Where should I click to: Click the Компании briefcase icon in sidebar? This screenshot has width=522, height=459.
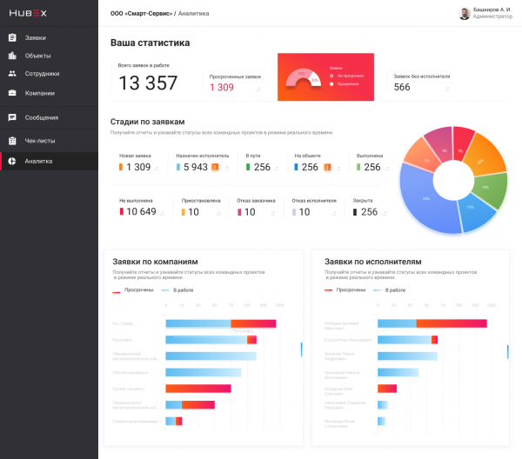pyautogui.click(x=12, y=93)
